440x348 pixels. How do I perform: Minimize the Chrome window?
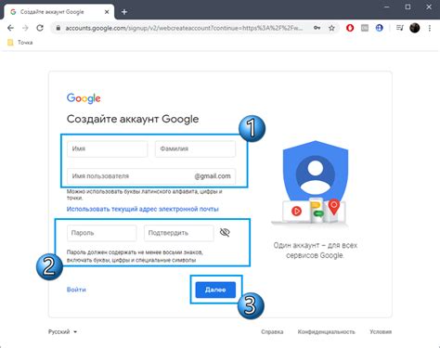pyautogui.click(x=387, y=6)
